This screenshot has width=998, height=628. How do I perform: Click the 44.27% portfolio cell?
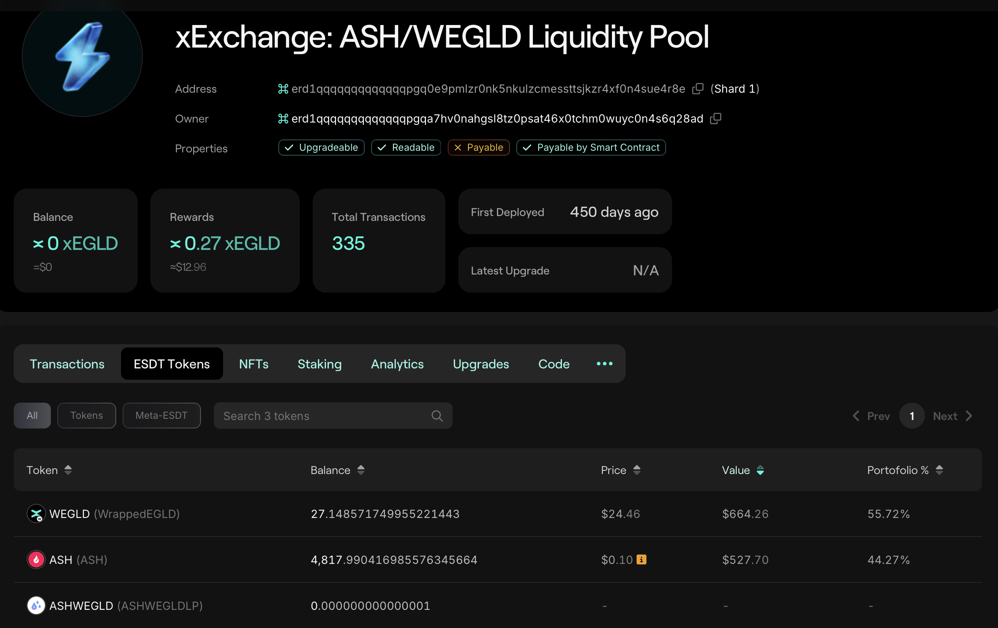[x=889, y=559]
